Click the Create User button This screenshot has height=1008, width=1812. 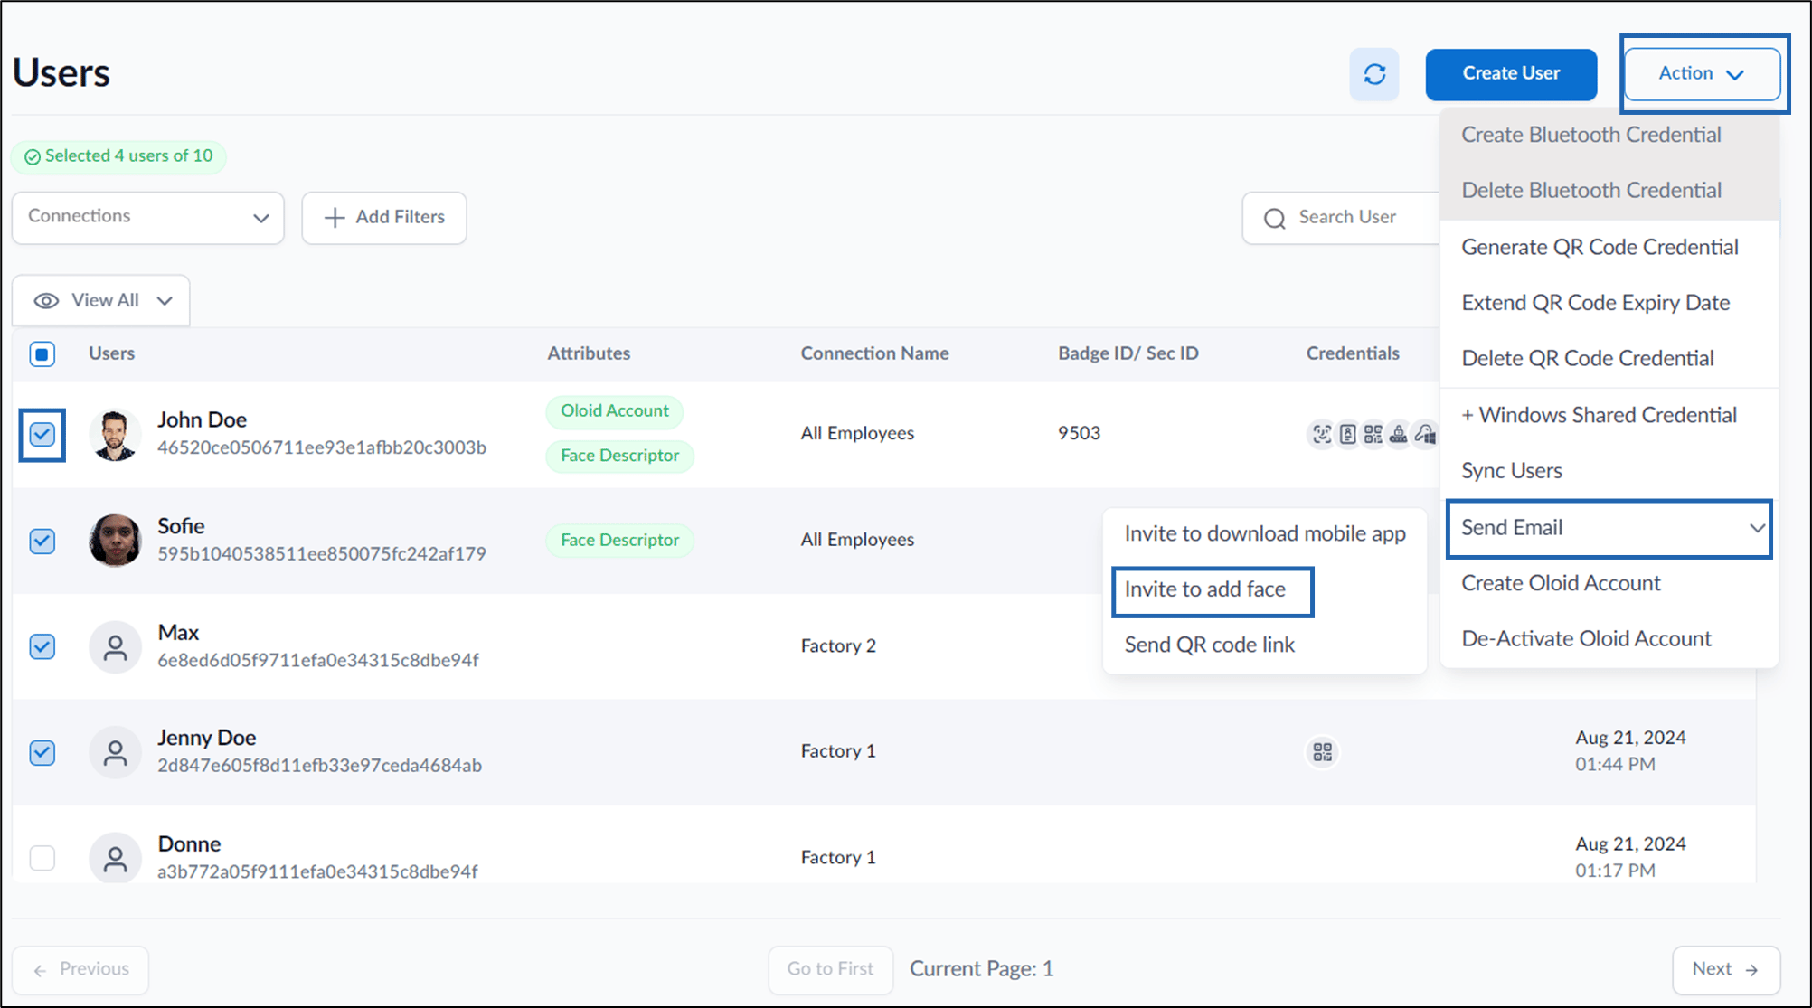[1511, 74]
